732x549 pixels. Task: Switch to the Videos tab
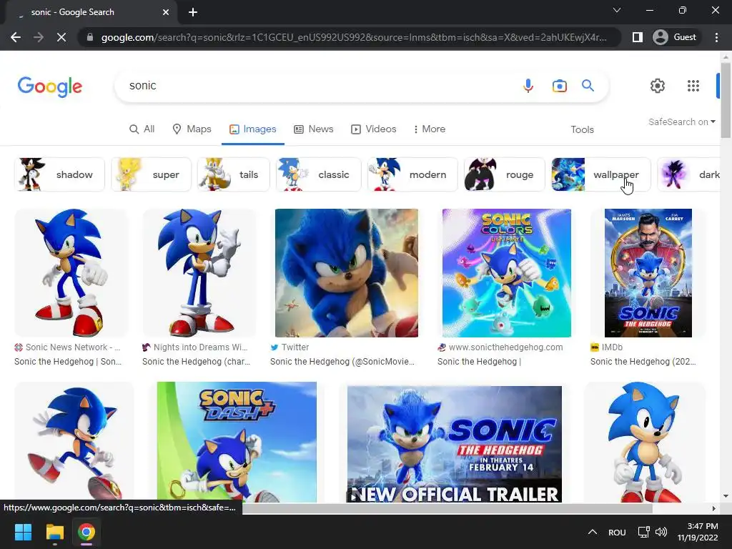(373, 129)
